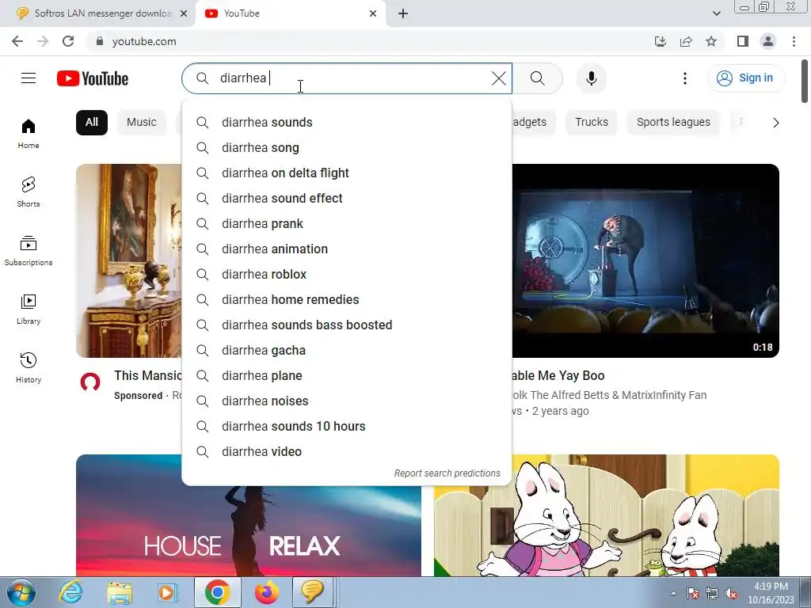This screenshot has width=811, height=608.
Task: Open the Chrome profile avatar
Action: coord(768,41)
